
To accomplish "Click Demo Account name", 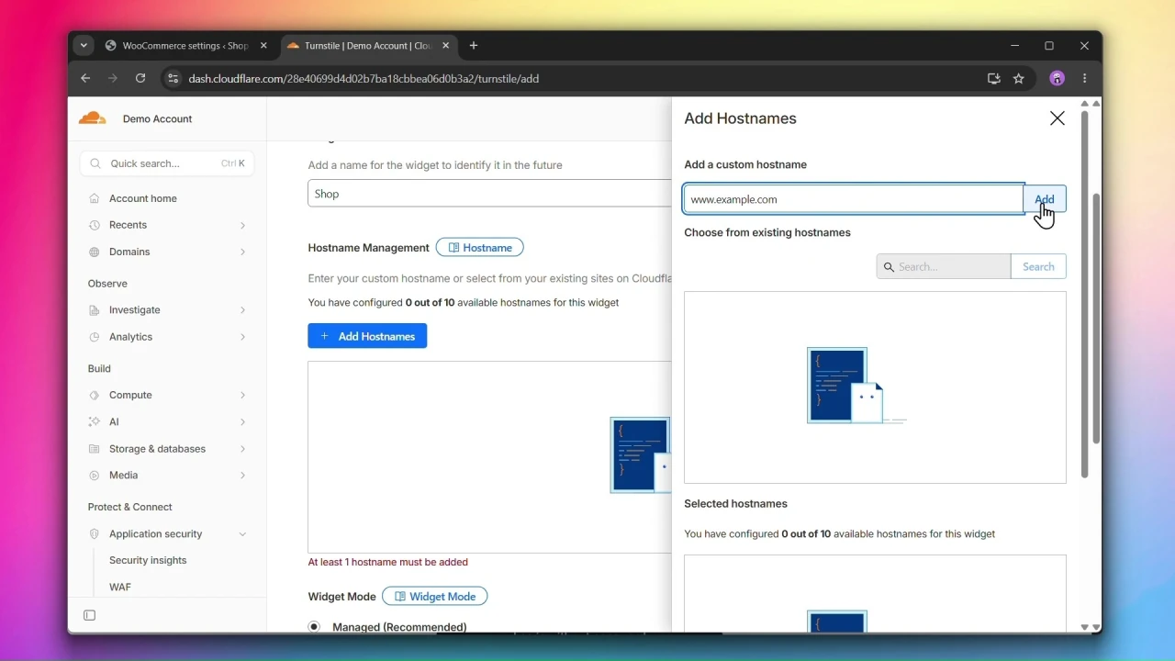I will coord(158,119).
